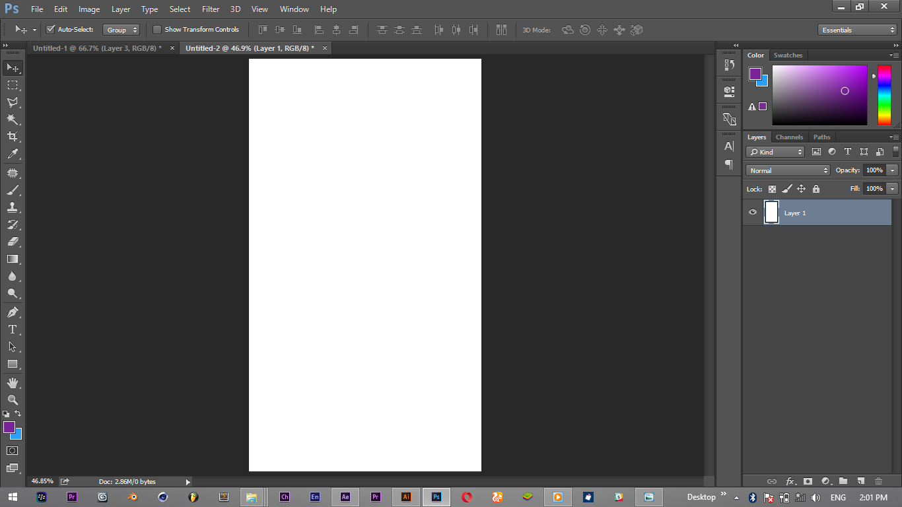The width and height of the screenshot is (902, 507).
Task: Delete layer with trash icon
Action: [878, 481]
